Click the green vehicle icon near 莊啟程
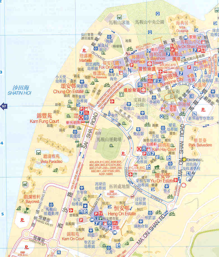The width and height of the screenshot is (219, 257). pyautogui.click(x=157, y=167)
